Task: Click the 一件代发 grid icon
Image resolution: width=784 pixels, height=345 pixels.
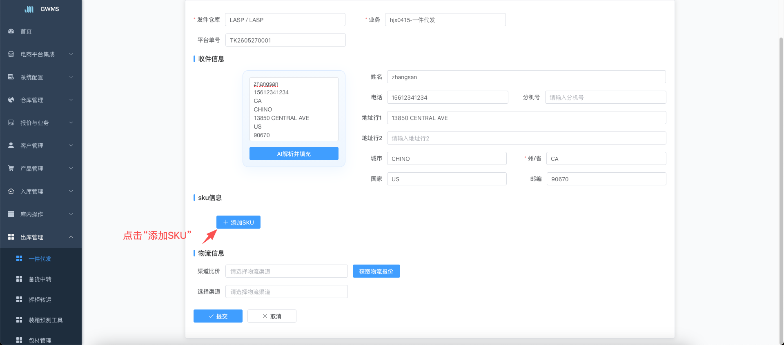Action: click(19, 258)
